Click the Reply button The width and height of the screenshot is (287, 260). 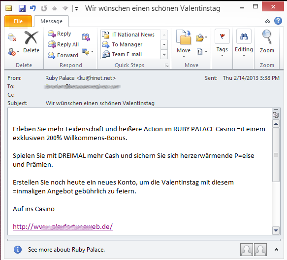point(59,34)
